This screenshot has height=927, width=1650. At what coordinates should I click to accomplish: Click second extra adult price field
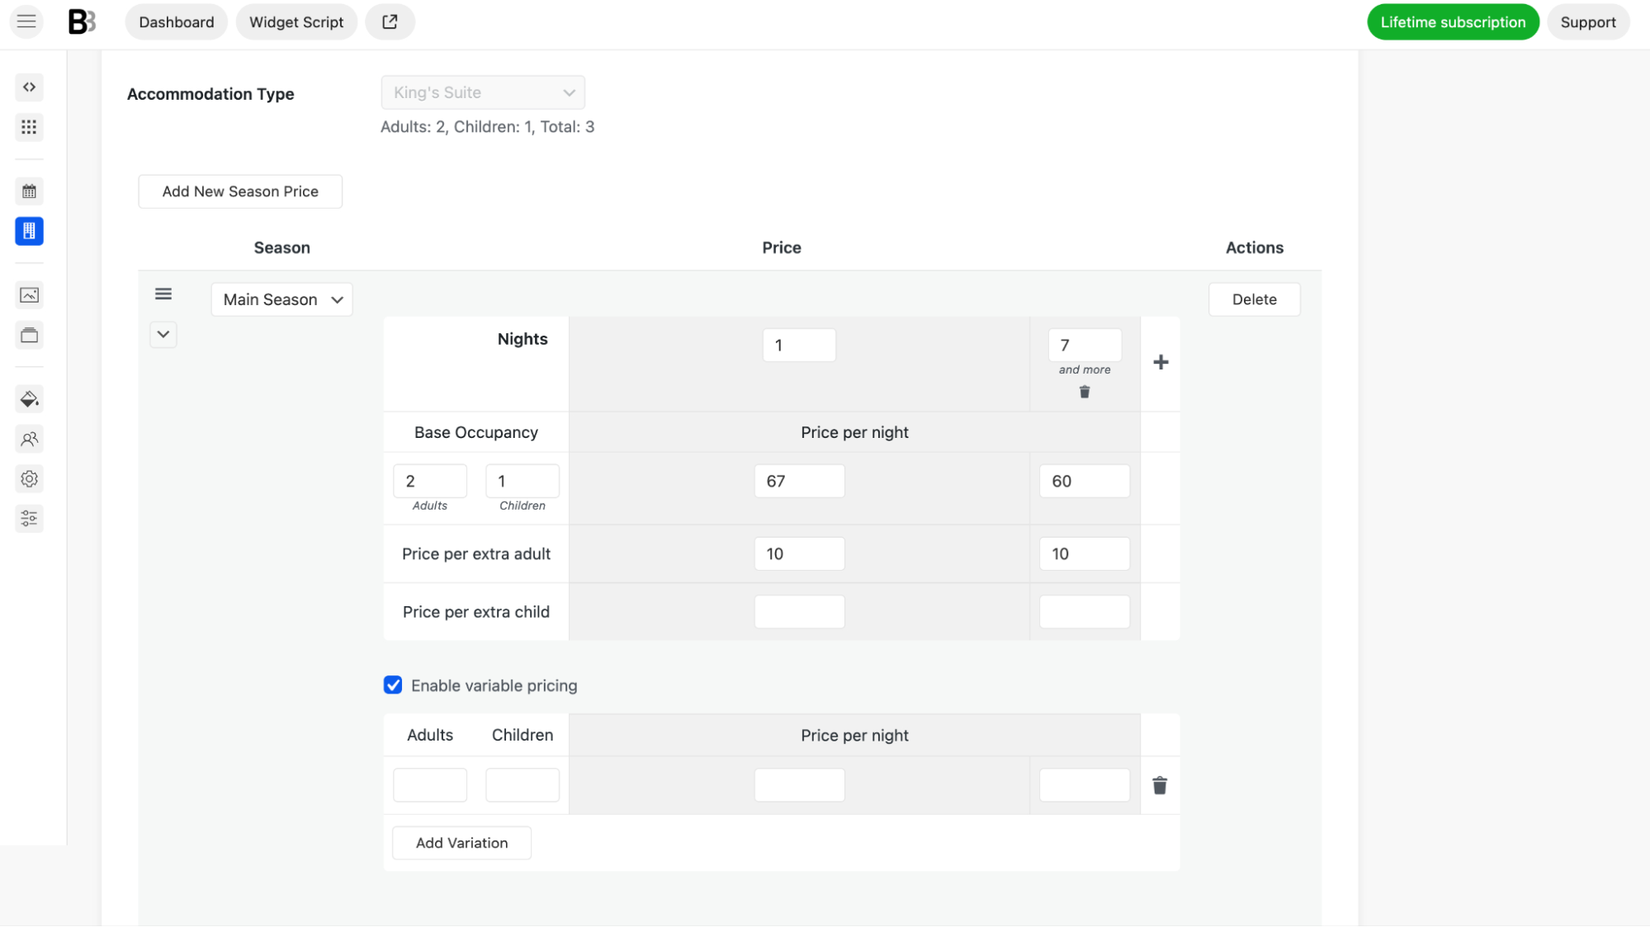click(1085, 553)
